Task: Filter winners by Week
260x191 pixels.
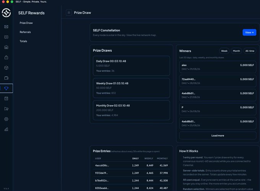Action: 224,51
